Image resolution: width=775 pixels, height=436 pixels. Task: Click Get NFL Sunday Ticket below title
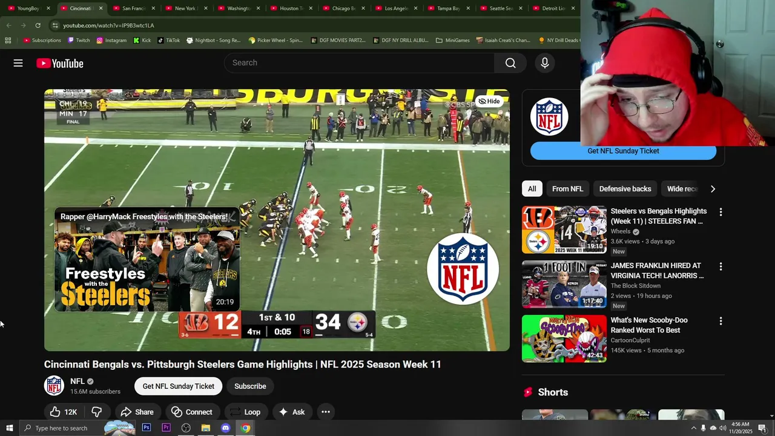pos(179,386)
